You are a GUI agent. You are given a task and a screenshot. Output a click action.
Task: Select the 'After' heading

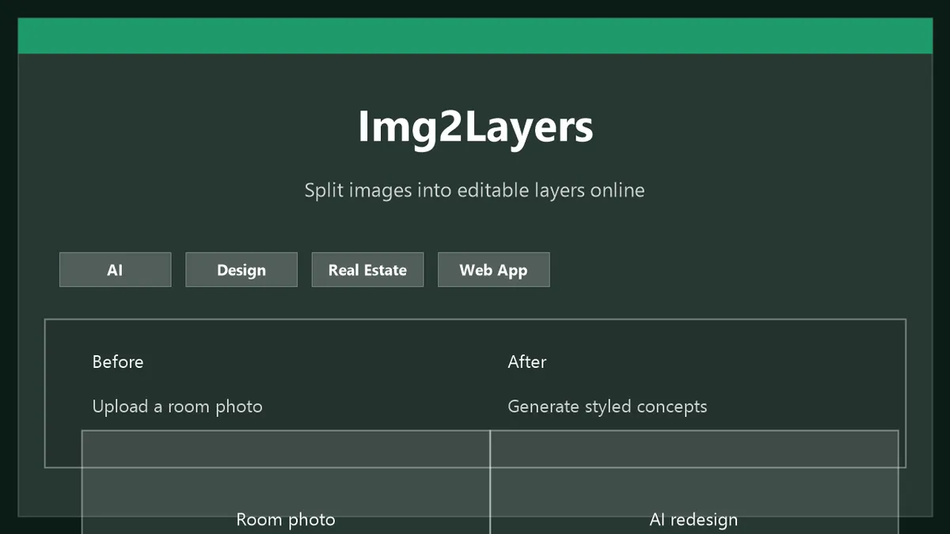(527, 362)
